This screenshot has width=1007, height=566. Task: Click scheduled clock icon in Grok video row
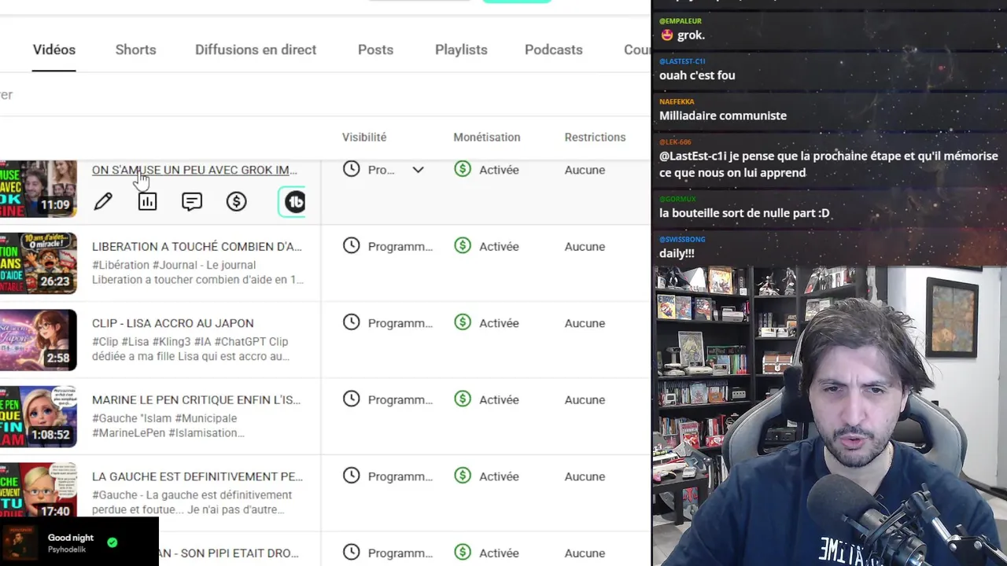(352, 169)
